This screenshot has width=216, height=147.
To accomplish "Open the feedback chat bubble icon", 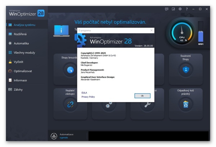I will pos(167,9).
